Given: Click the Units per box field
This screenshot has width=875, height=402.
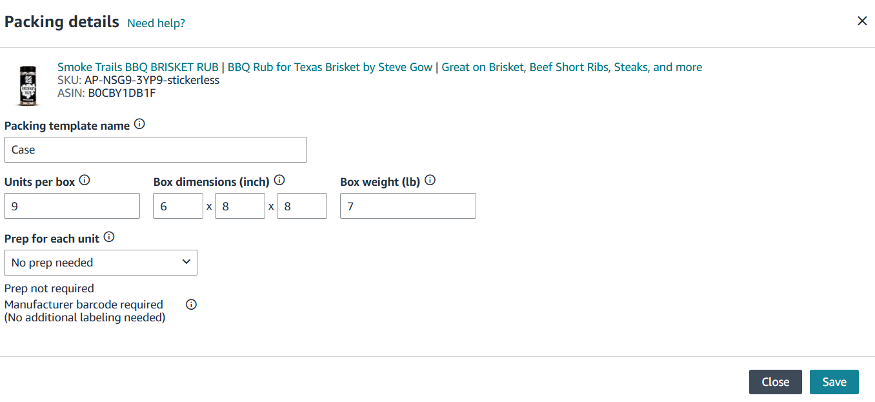Looking at the screenshot, I should click(72, 206).
